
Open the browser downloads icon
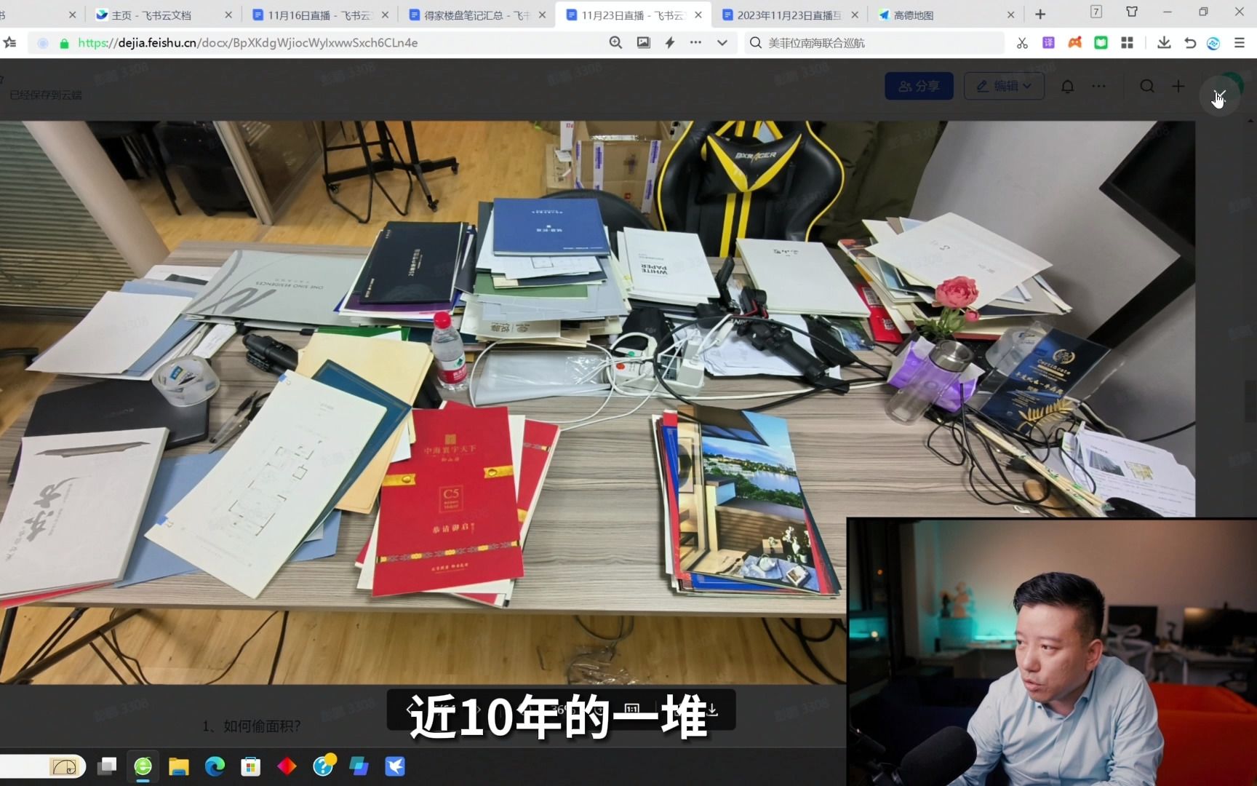[1164, 43]
